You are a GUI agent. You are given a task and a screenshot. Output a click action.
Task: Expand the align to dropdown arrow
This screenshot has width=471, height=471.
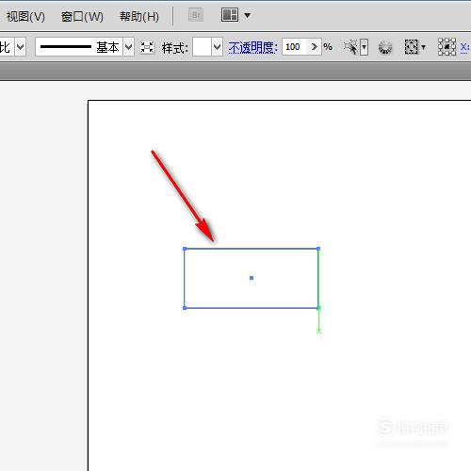[423, 47]
